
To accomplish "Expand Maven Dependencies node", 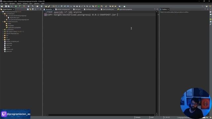I will pos(3,33).
